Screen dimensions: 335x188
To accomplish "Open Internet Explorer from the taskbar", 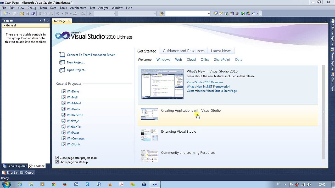I will [20, 184].
